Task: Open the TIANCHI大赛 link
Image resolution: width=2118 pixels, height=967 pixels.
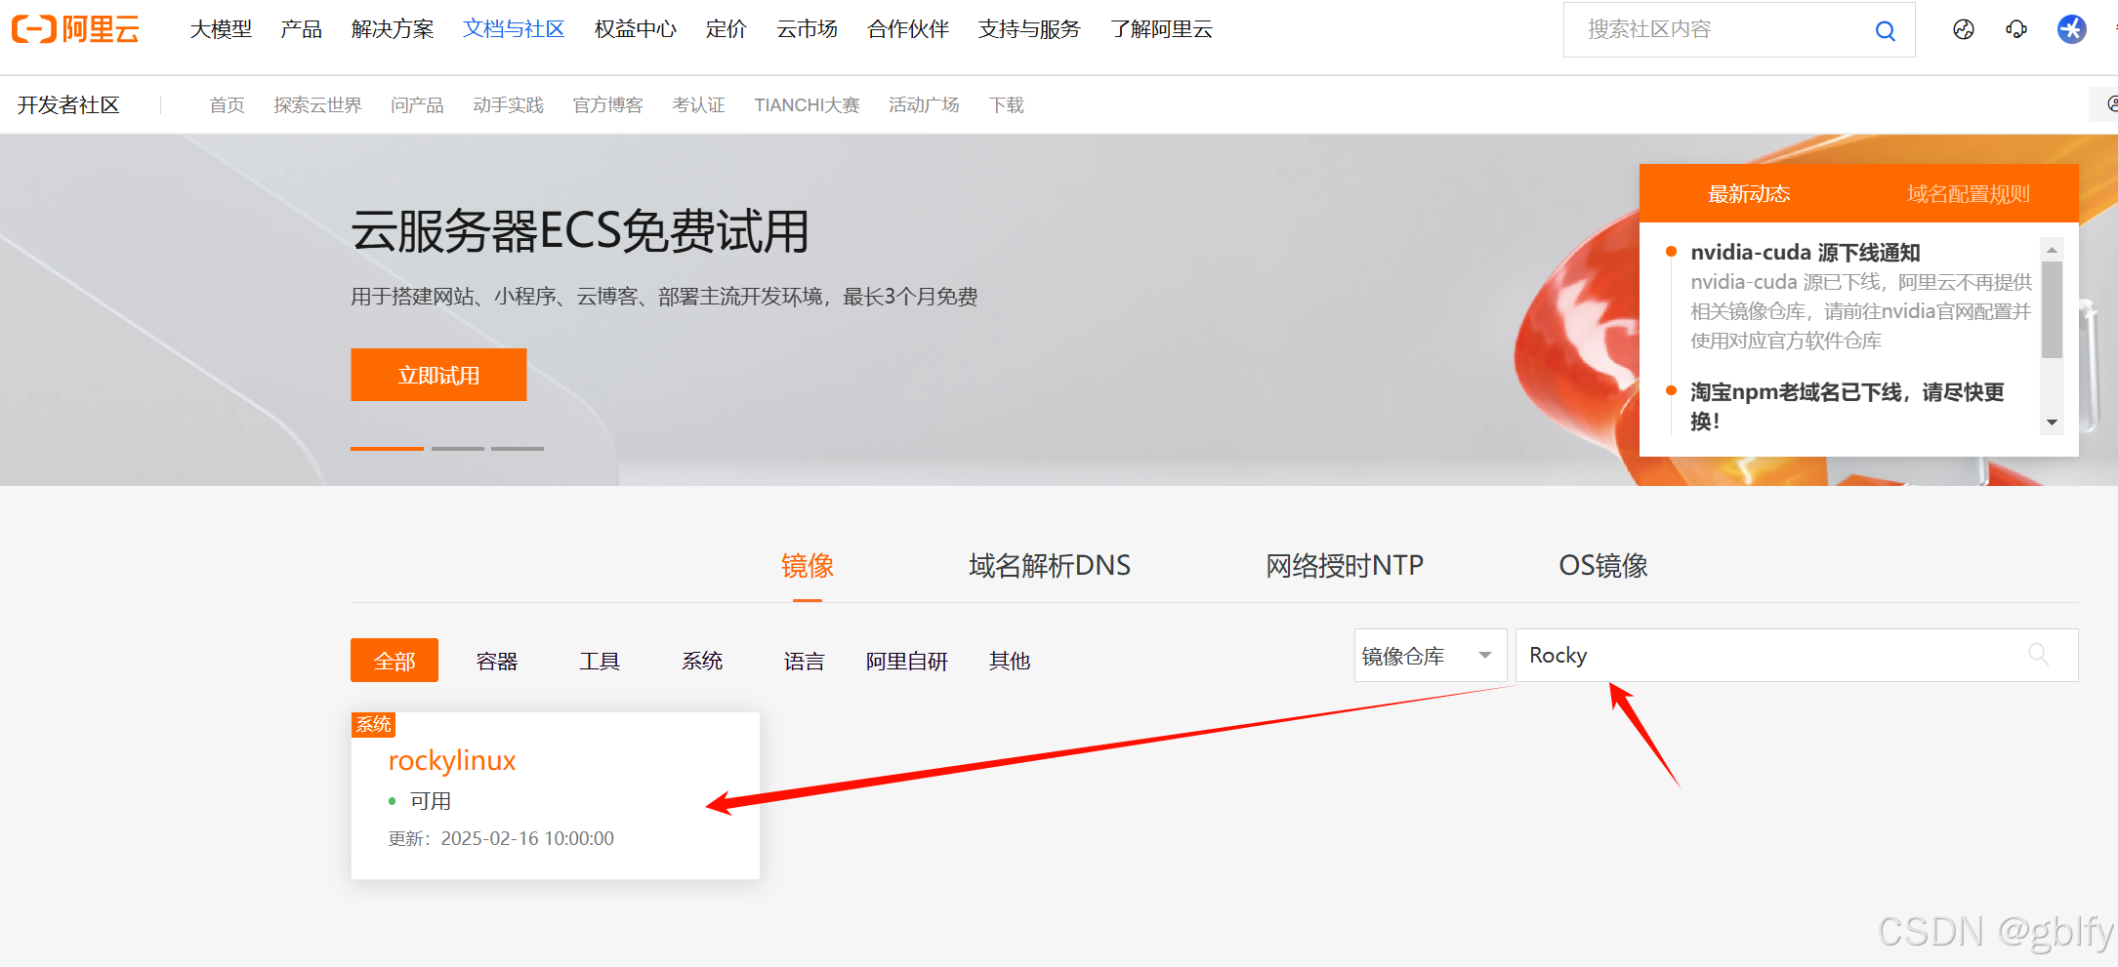Action: 807,104
